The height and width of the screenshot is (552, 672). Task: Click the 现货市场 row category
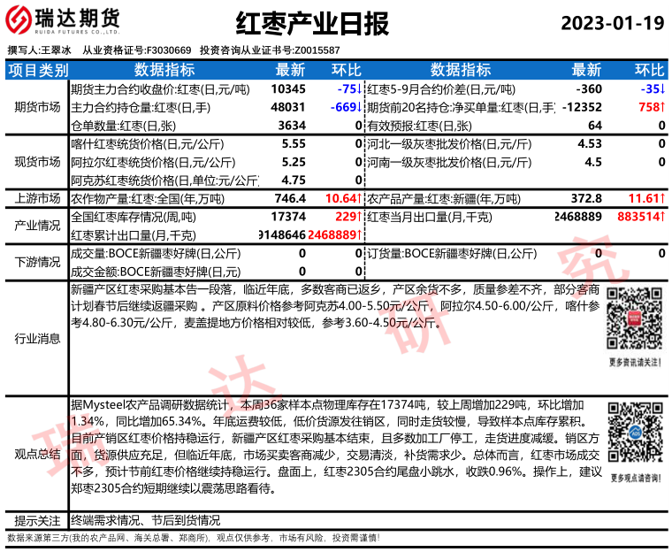(x=35, y=161)
